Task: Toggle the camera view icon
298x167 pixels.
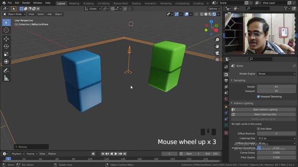Action: [x=217, y=53]
